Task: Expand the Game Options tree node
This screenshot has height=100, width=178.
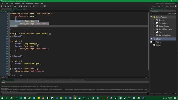Action: [x=154, y=35]
